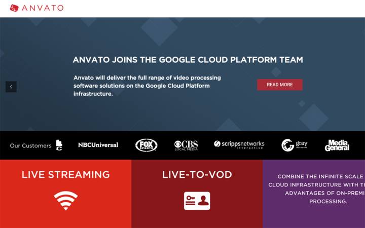Click the READ MORE button
This screenshot has height=228, width=365.
coord(279,85)
